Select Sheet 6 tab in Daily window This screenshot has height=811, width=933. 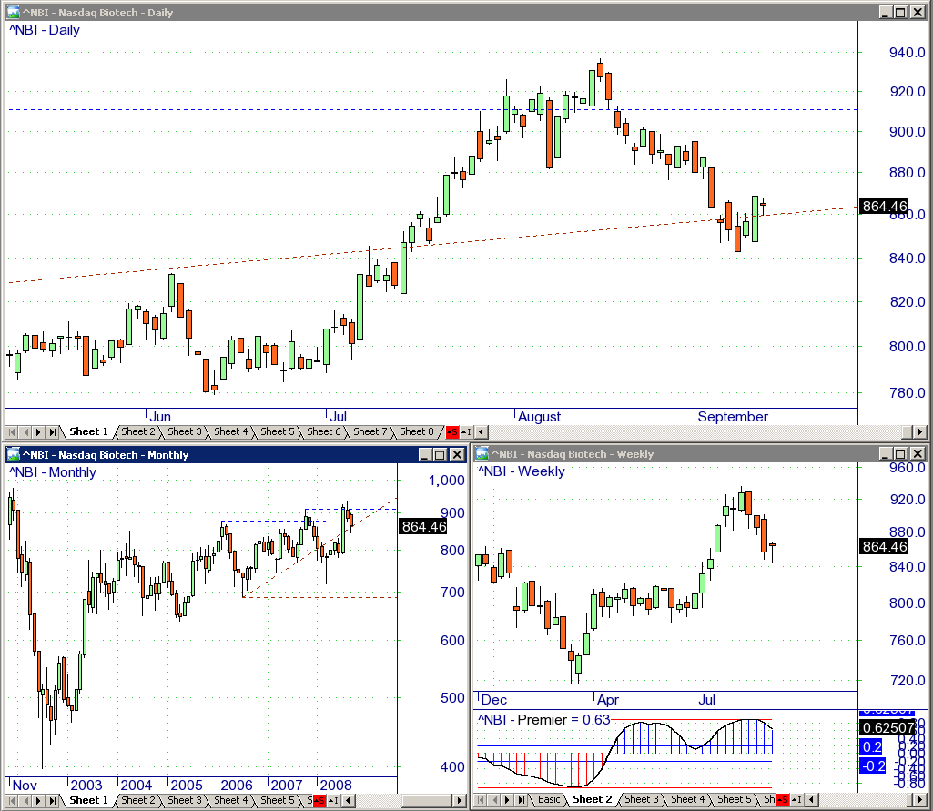[x=324, y=432]
